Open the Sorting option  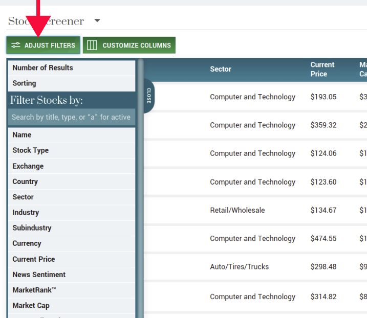click(24, 83)
